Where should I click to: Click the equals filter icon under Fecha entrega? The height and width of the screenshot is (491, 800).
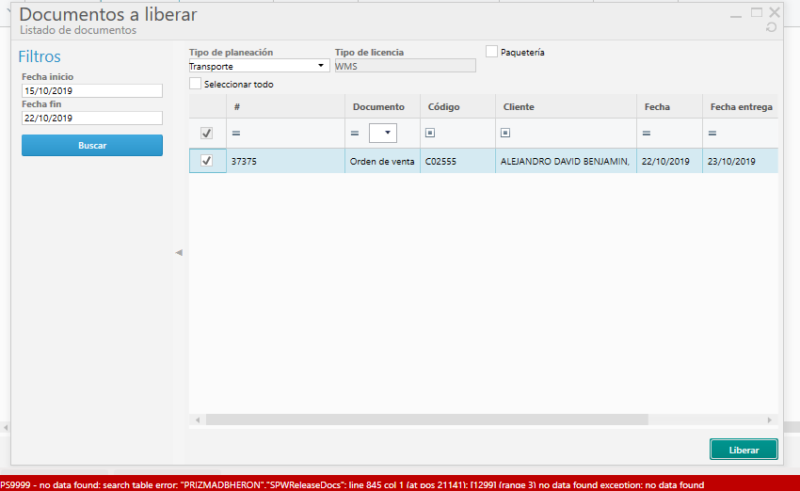click(x=712, y=134)
